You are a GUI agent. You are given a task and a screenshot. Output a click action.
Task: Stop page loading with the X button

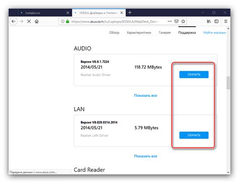point(29,21)
